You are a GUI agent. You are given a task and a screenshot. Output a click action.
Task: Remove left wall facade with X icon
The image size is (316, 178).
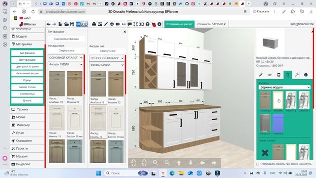tap(265, 153)
